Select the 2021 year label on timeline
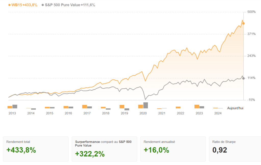The height and width of the screenshot is (165, 261). [162, 113]
